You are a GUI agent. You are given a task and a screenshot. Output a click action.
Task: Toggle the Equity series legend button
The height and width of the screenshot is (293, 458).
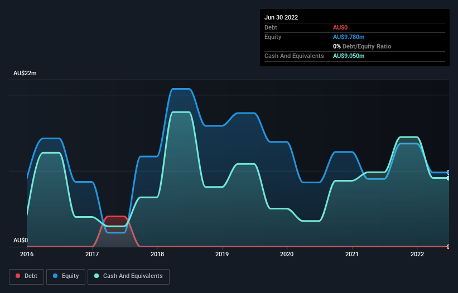pyautogui.click(x=66, y=276)
